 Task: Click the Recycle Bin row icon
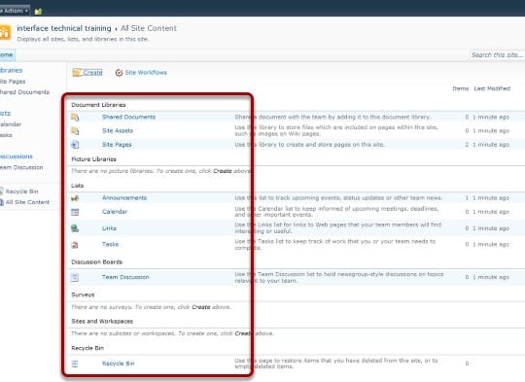75,364
